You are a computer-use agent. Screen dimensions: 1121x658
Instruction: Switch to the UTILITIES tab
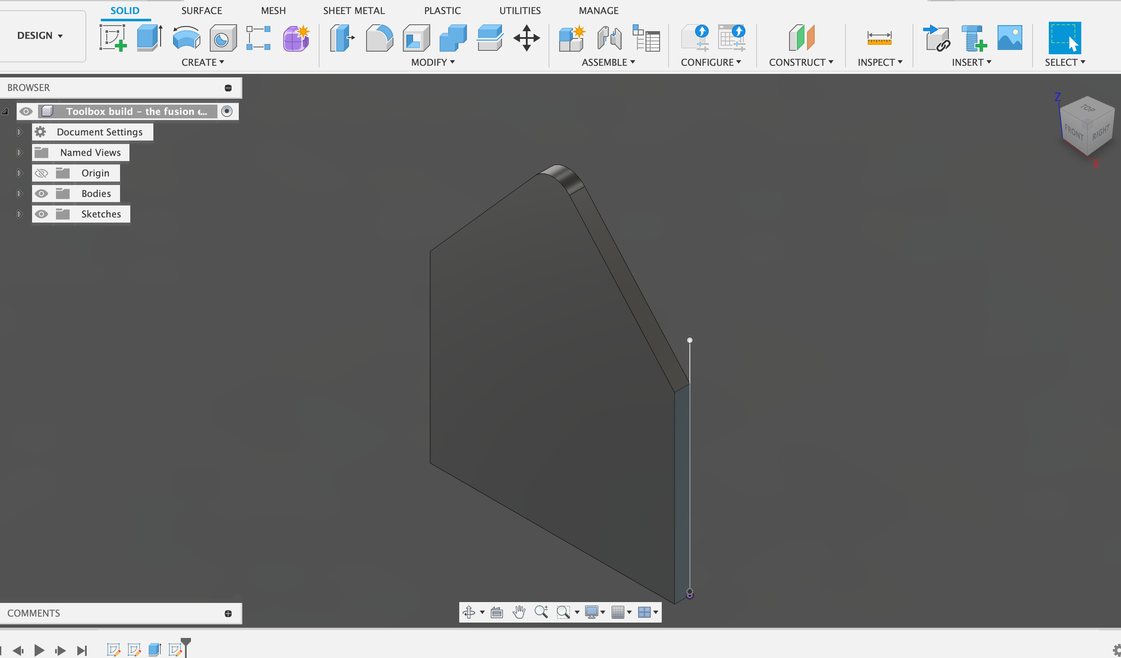pos(520,10)
